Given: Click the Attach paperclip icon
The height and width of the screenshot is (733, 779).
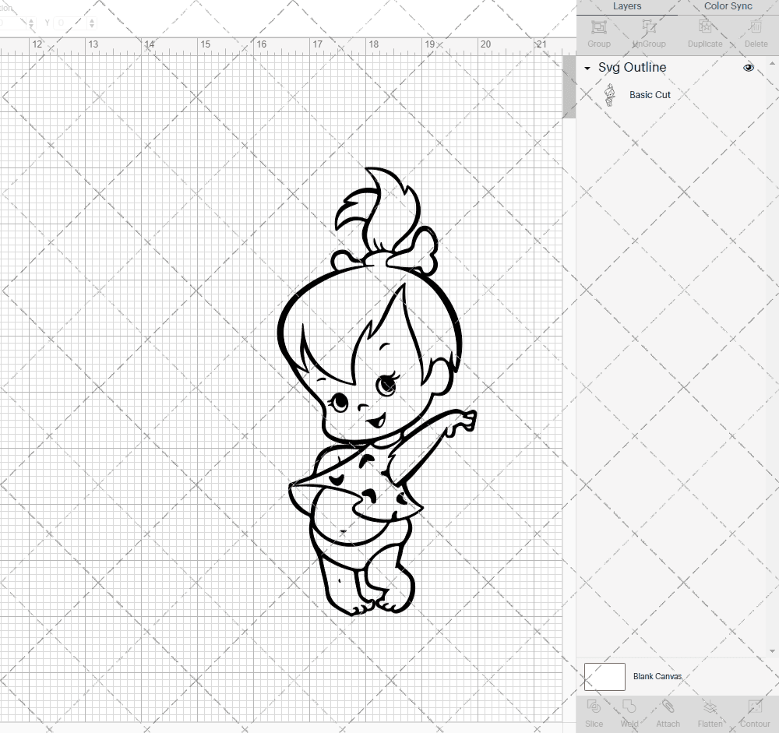Looking at the screenshot, I should coord(668,707).
